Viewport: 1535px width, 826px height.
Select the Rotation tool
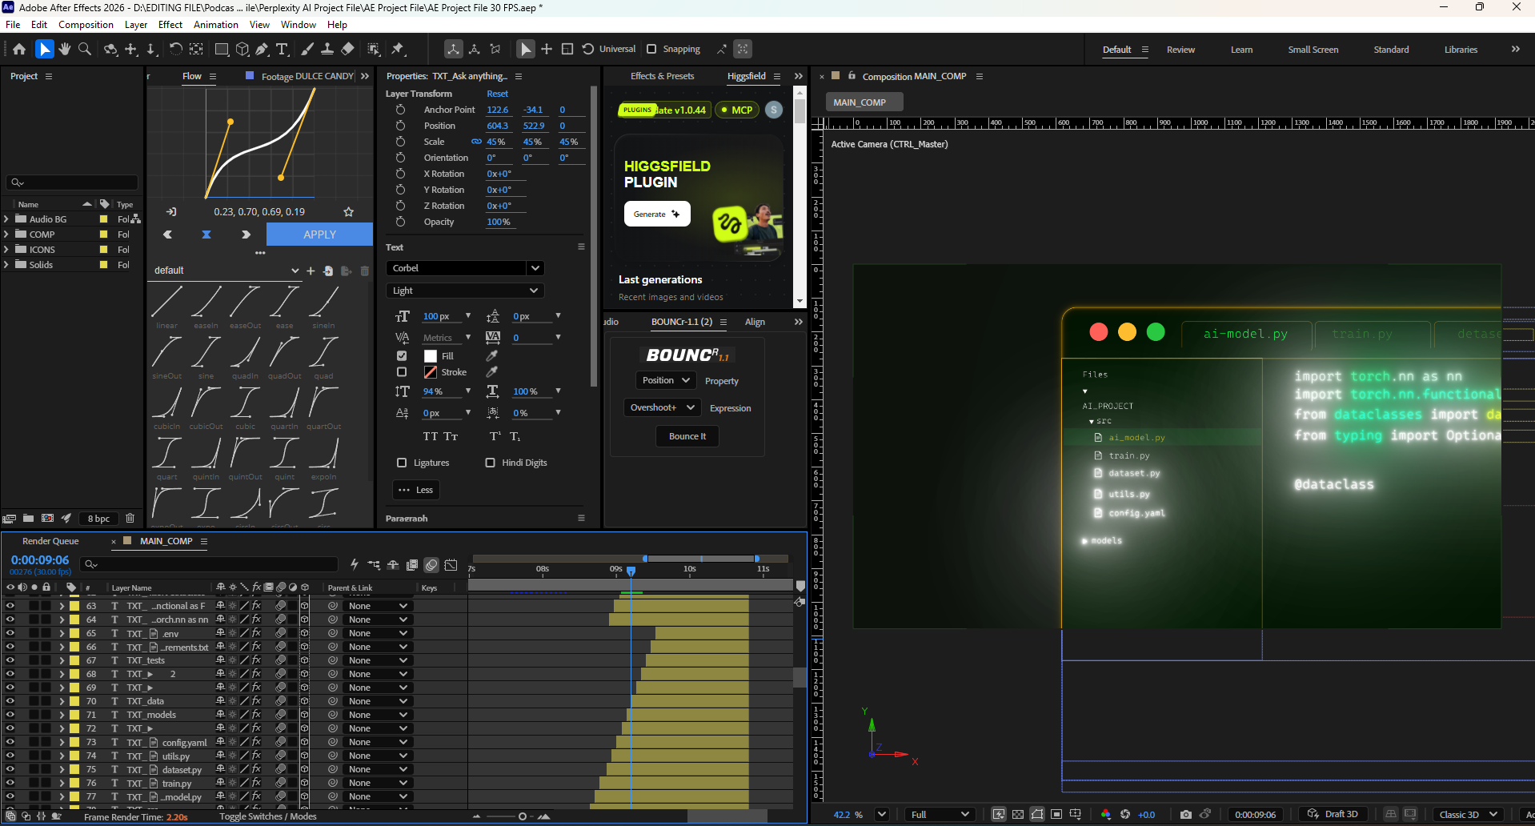(175, 50)
